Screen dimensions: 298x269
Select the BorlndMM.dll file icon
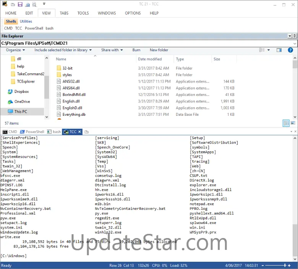click(59, 94)
